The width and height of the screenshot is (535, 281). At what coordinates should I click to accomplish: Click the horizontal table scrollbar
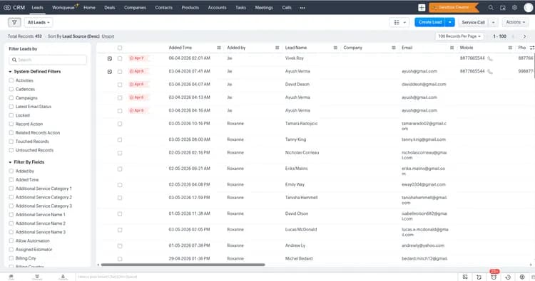click(183, 265)
